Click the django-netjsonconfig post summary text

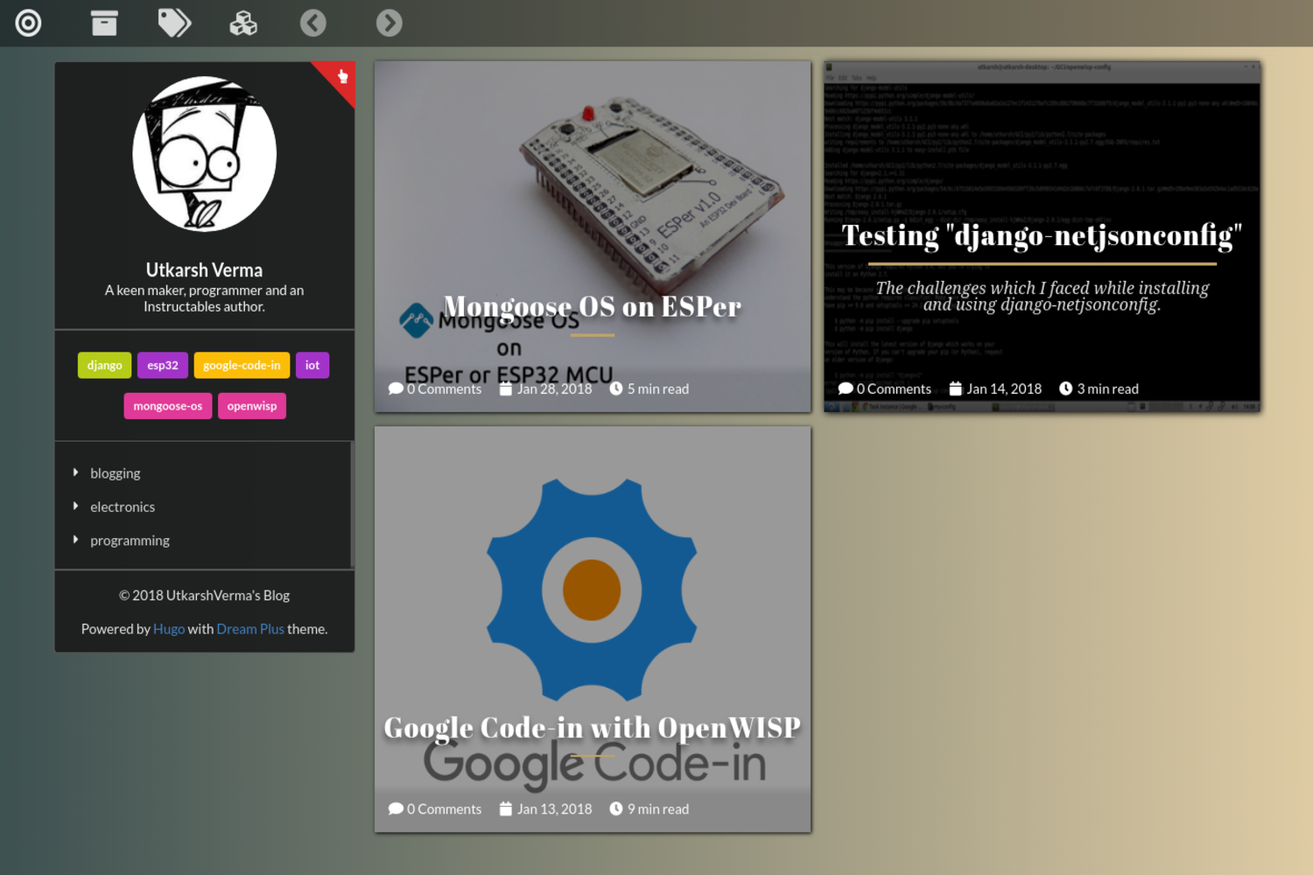coord(1042,296)
